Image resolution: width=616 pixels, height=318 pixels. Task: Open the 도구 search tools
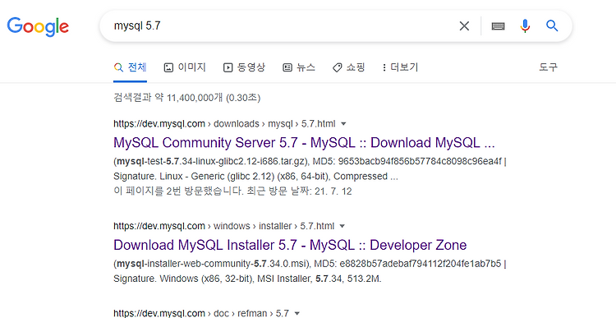click(x=548, y=67)
